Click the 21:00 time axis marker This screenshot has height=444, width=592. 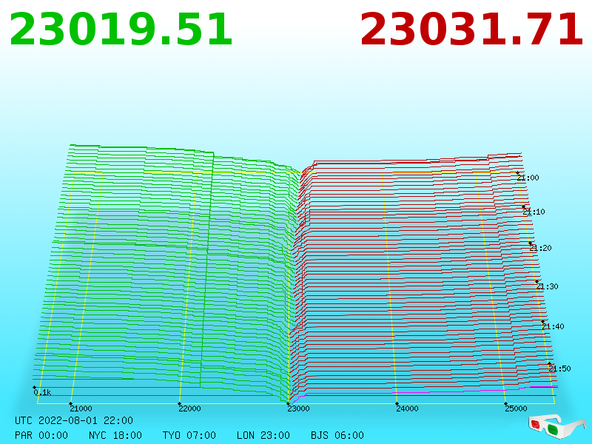click(x=528, y=178)
